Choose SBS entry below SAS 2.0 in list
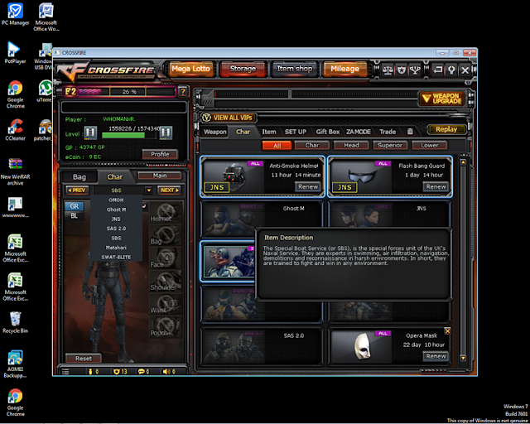 pos(116,238)
